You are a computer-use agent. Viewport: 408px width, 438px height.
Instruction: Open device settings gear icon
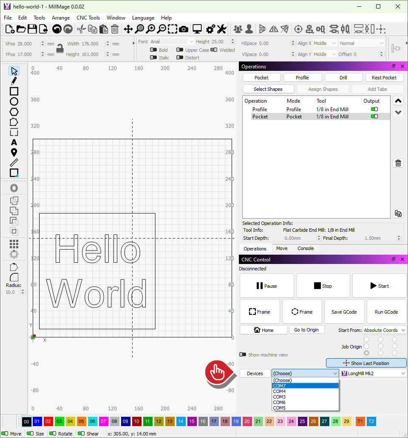[x=210, y=29]
